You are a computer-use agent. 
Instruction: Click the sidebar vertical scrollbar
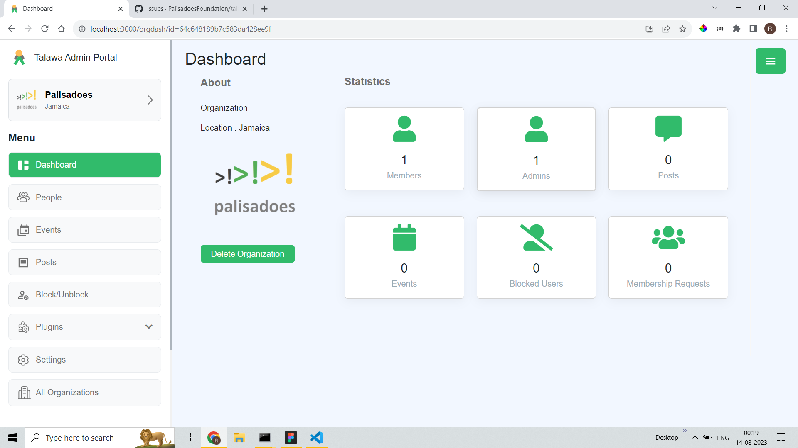(x=171, y=195)
